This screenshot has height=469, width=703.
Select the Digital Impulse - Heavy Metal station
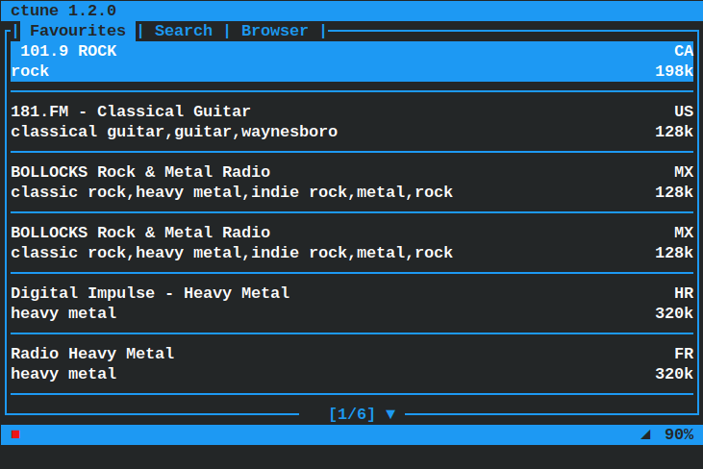[352, 304]
